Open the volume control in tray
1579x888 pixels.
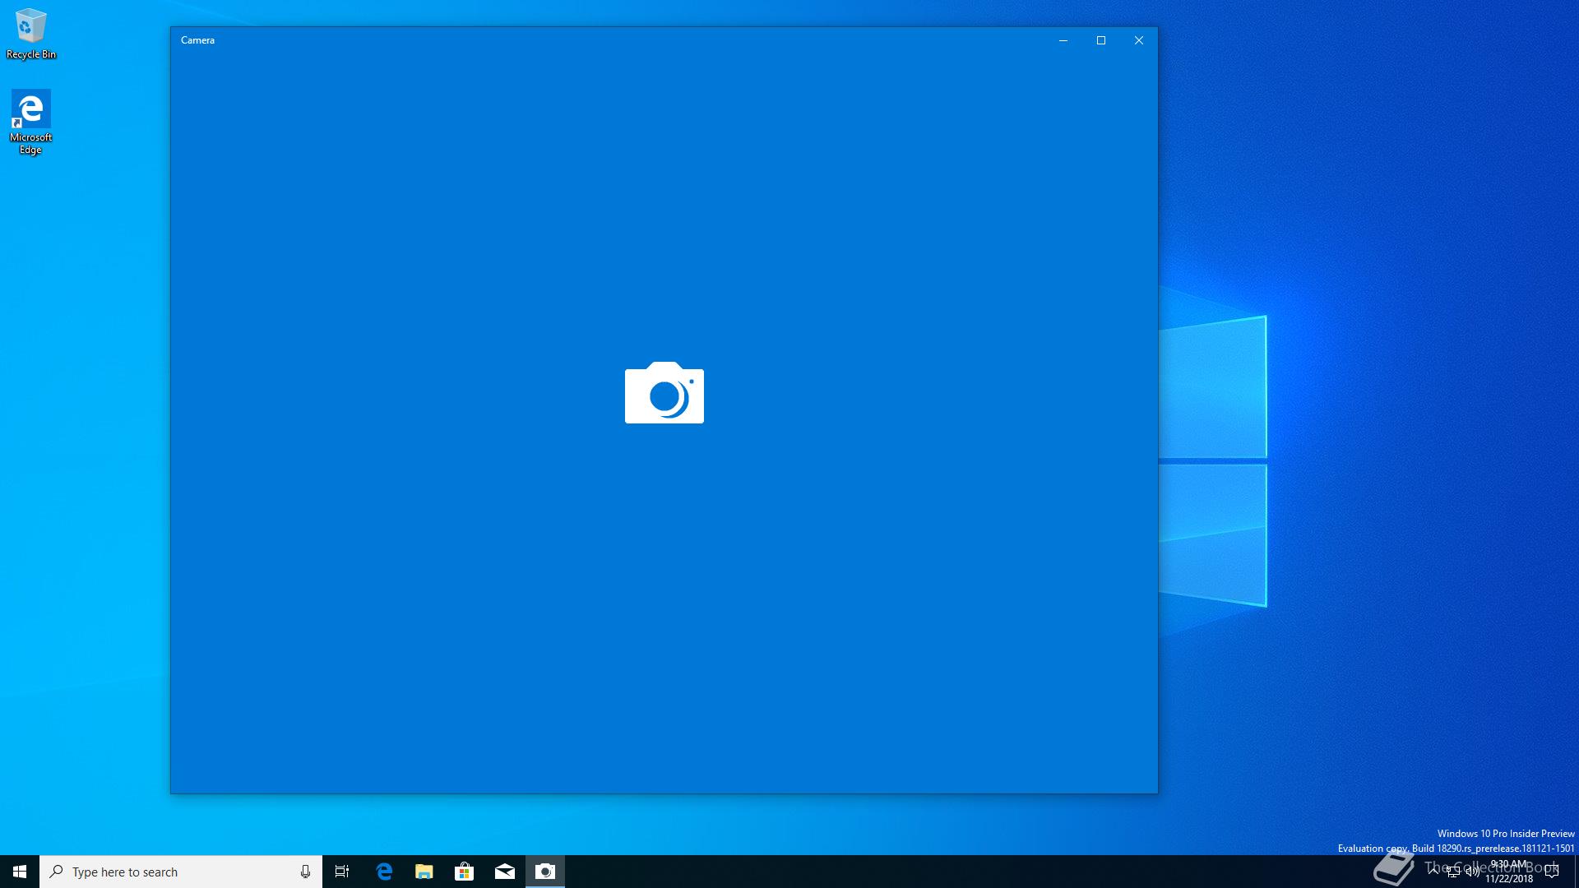pyautogui.click(x=1472, y=872)
